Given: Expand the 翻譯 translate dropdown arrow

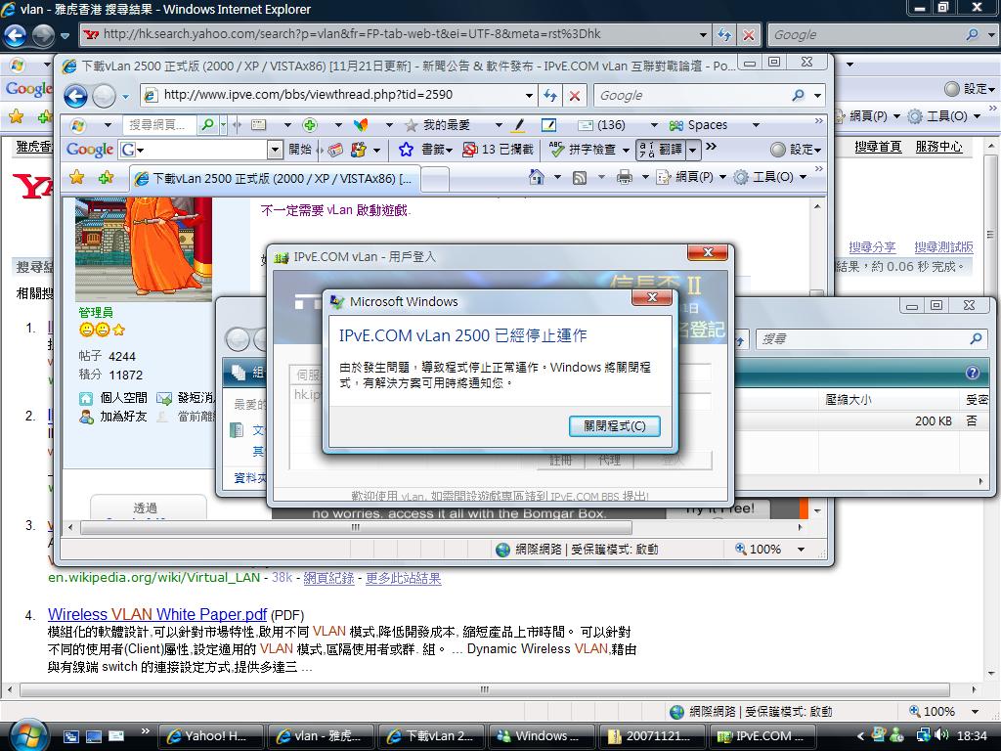Looking at the screenshot, I should tap(693, 150).
